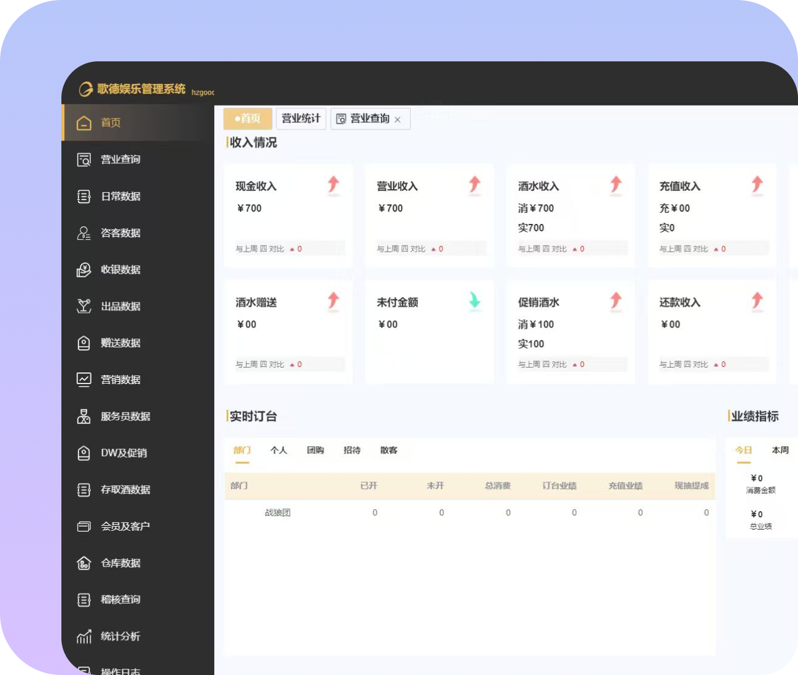
Task: Click the 出品数据 cocktail glass icon
Action: pos(84,306)
